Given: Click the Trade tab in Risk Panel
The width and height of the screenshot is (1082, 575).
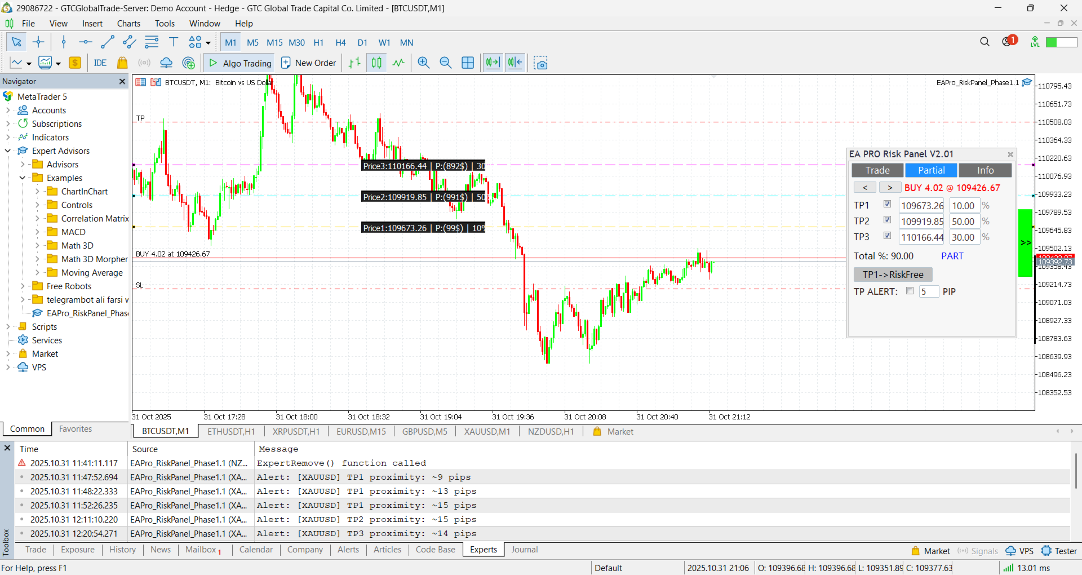Looking at the screenshot, I should coord(877,170).
